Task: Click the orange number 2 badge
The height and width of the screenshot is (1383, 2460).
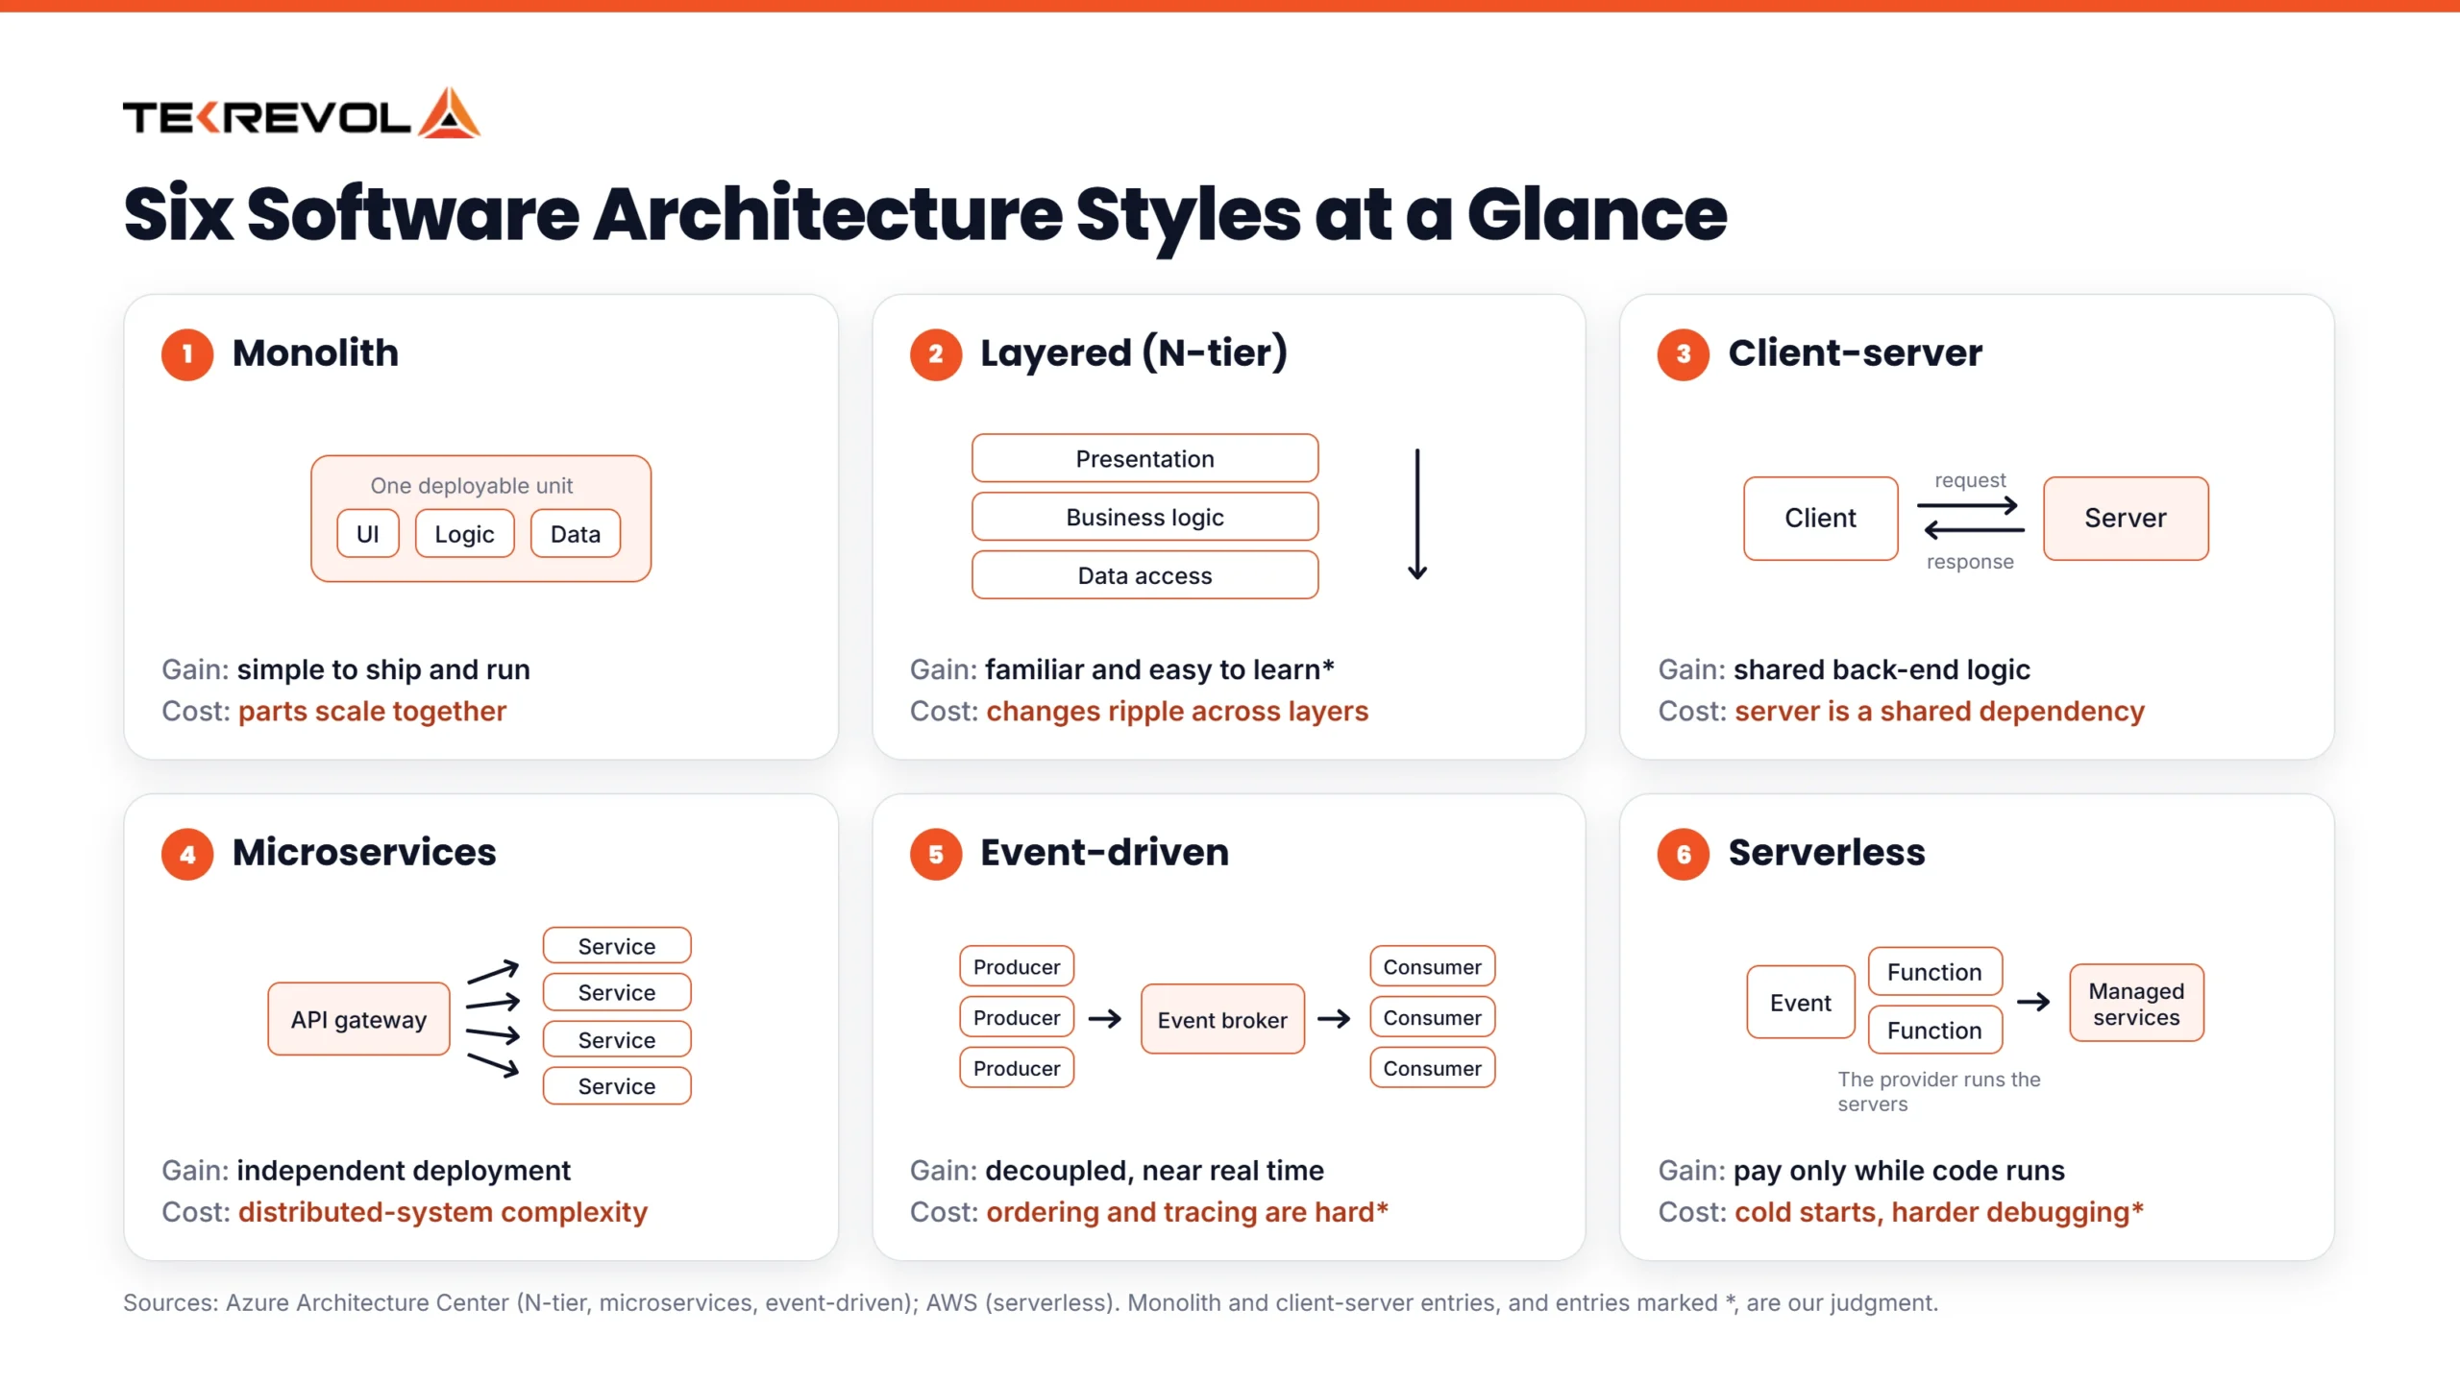Action: (935, 354)
